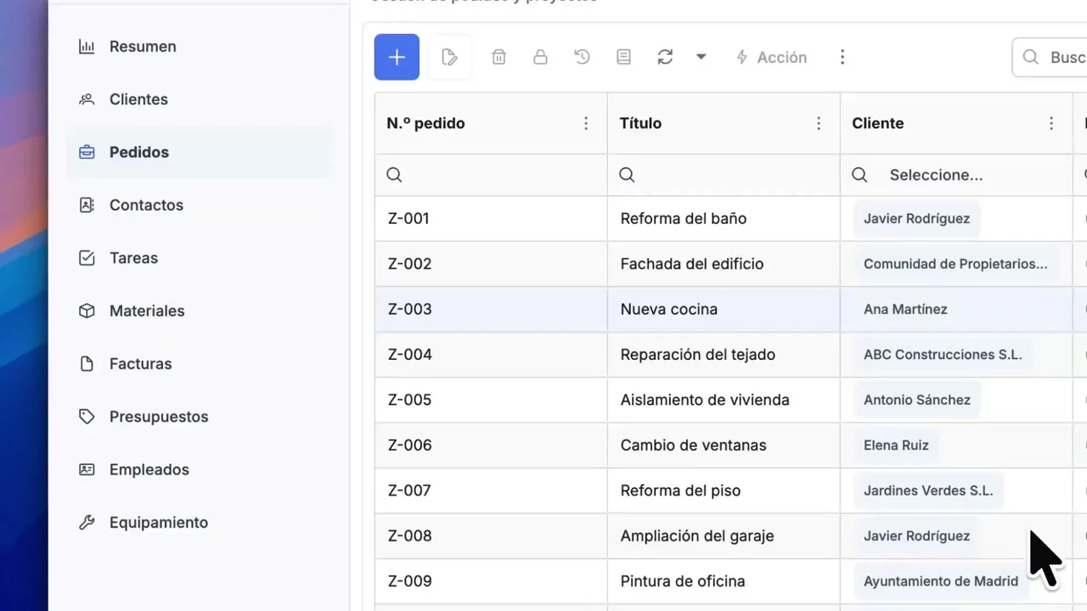Switch to the Clientes section

pyautogui.click(x=138, y=99)
